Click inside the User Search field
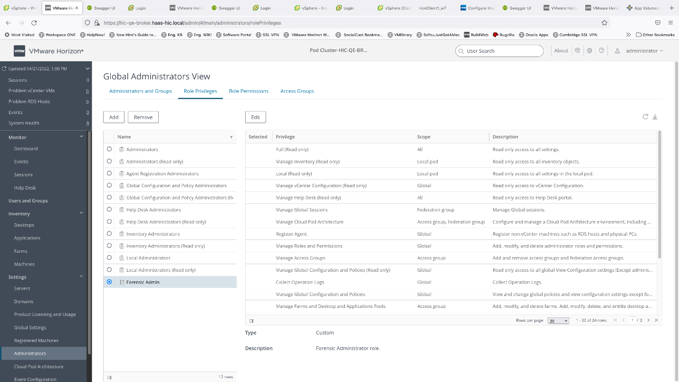Viewport: 679px width, 382px height. coord(499,50)
